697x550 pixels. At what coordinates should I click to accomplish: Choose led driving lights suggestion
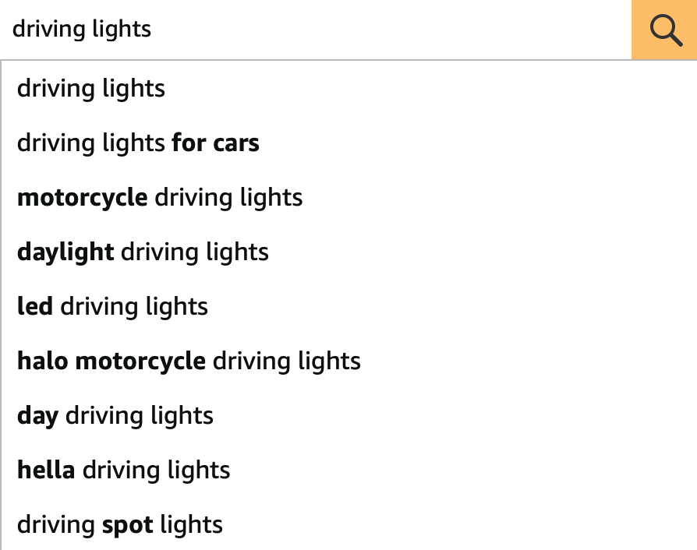click(x=349, y=306)
